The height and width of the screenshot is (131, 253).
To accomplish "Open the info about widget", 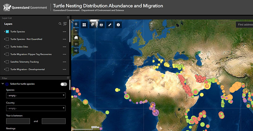I will pos(118,25).
